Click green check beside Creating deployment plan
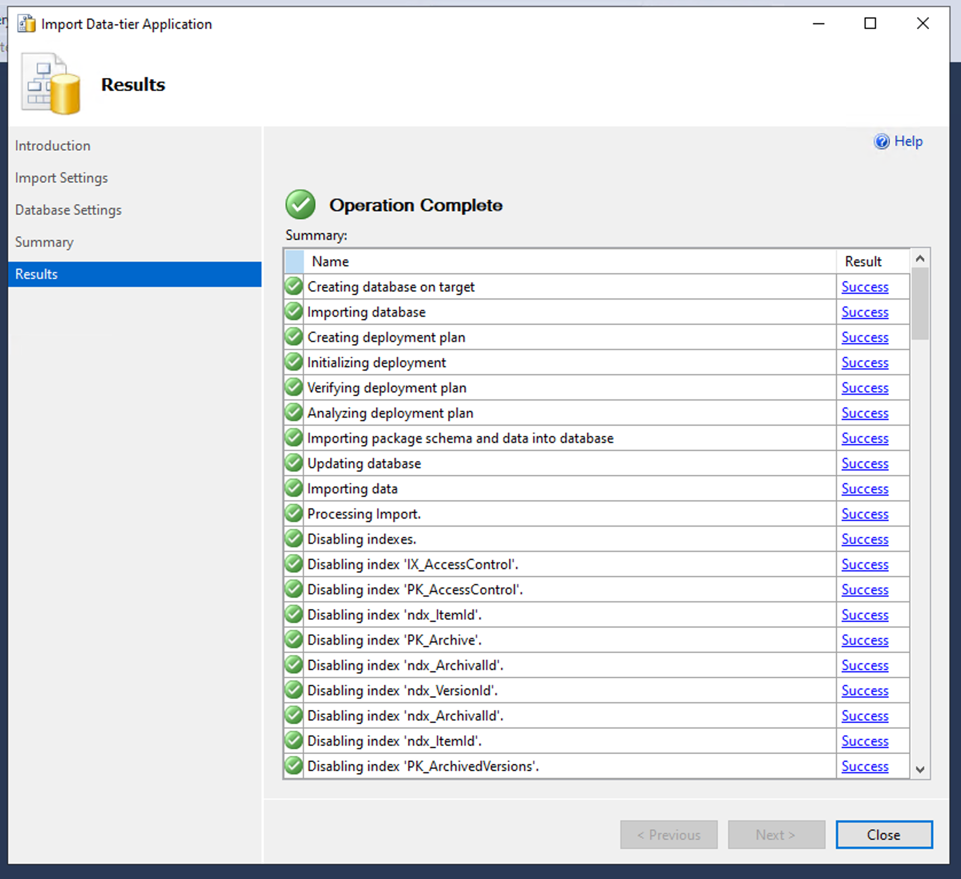Image resolution: width=961 pixels, height=879 pixels. point(294,337)
